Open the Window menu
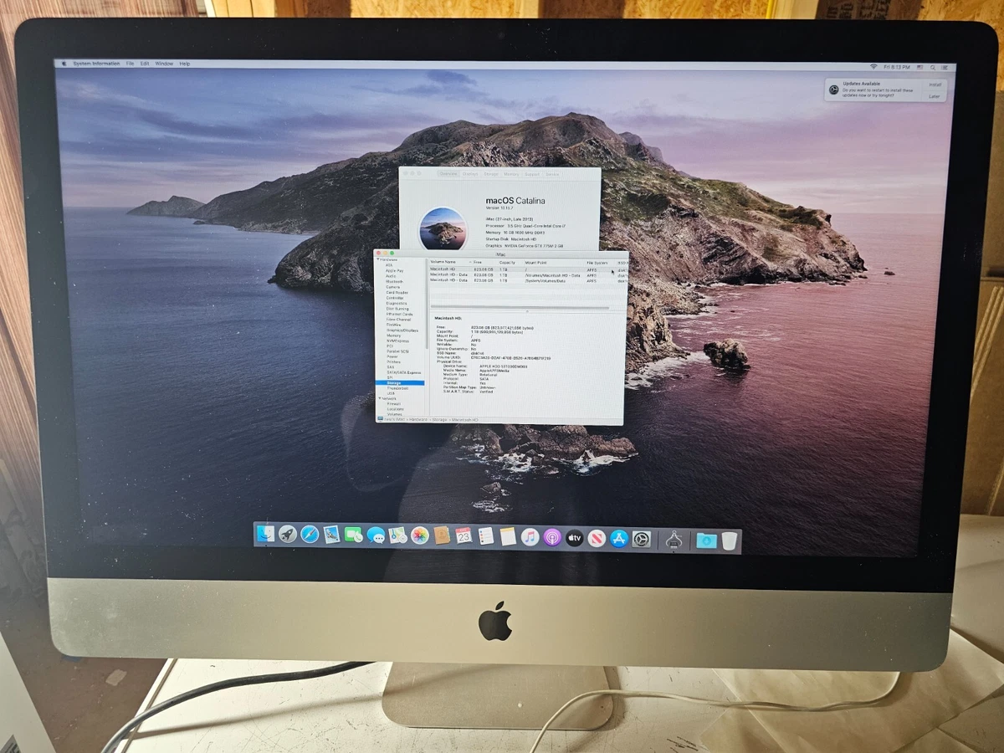 164,63
